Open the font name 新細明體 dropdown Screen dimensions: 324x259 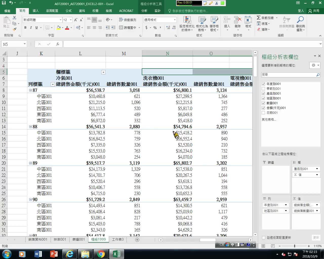(60, 20)
